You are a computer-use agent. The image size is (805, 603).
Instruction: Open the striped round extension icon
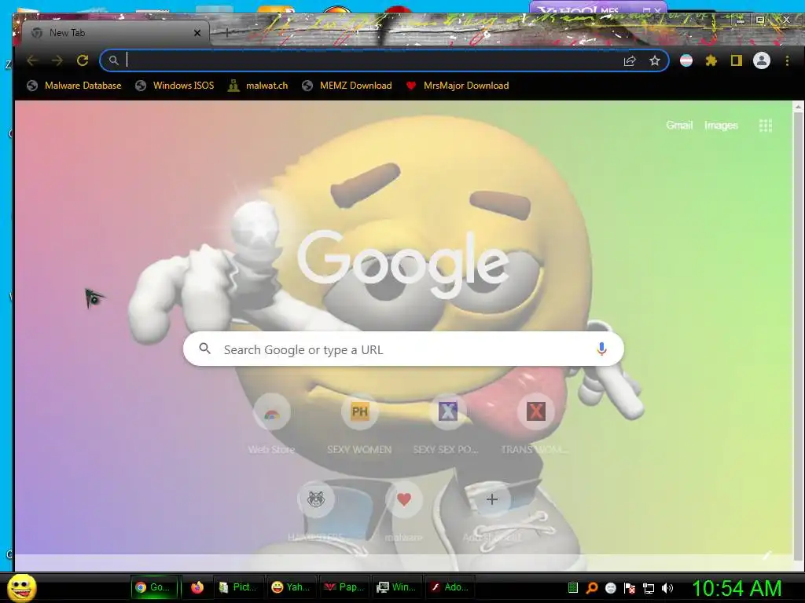686,60
